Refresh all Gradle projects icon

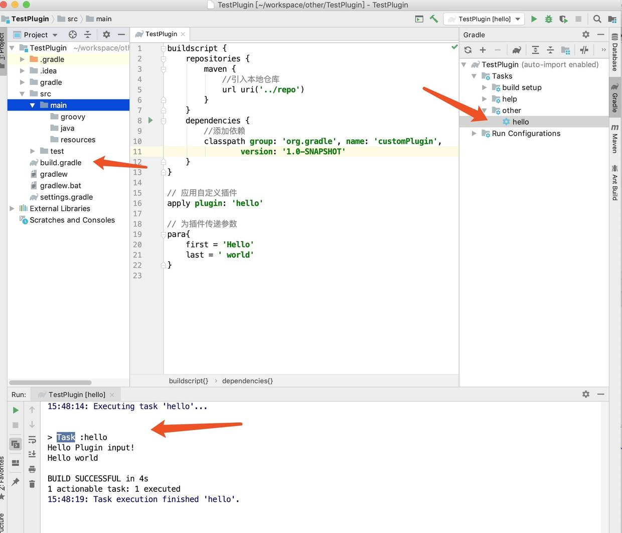pyautogui.click(x=468, y=50)
